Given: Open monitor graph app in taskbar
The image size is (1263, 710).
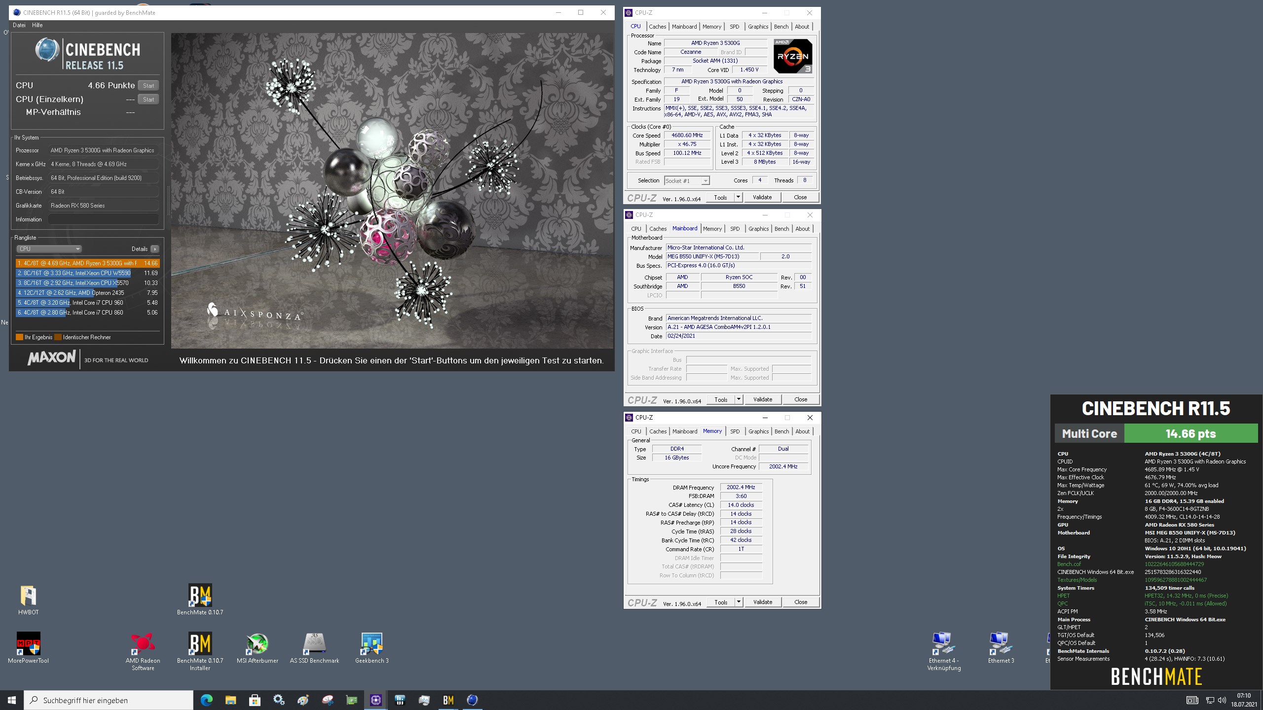Looking at the screenshot, I should [x=424, y=700].
